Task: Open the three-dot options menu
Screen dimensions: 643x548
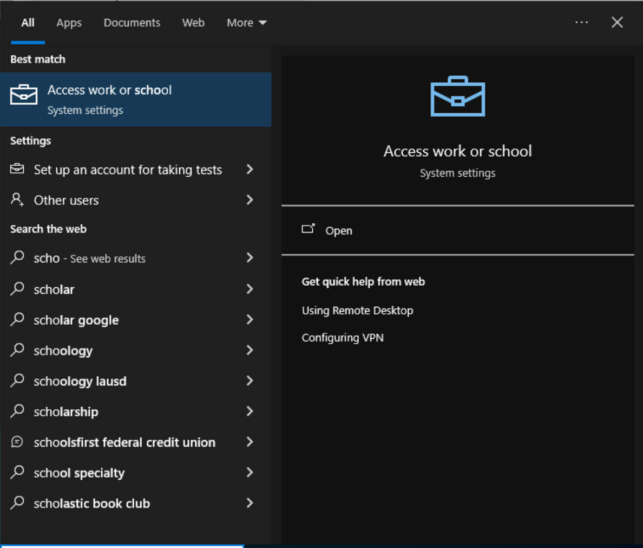Action: point(581,23)
